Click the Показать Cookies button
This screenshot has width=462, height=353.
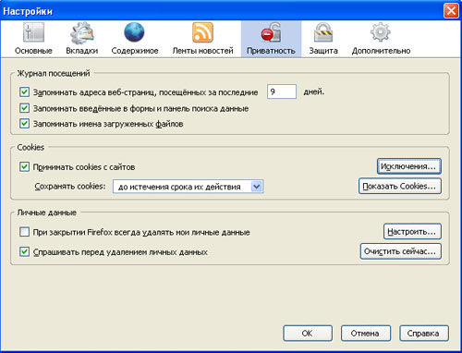coord(400,186)
